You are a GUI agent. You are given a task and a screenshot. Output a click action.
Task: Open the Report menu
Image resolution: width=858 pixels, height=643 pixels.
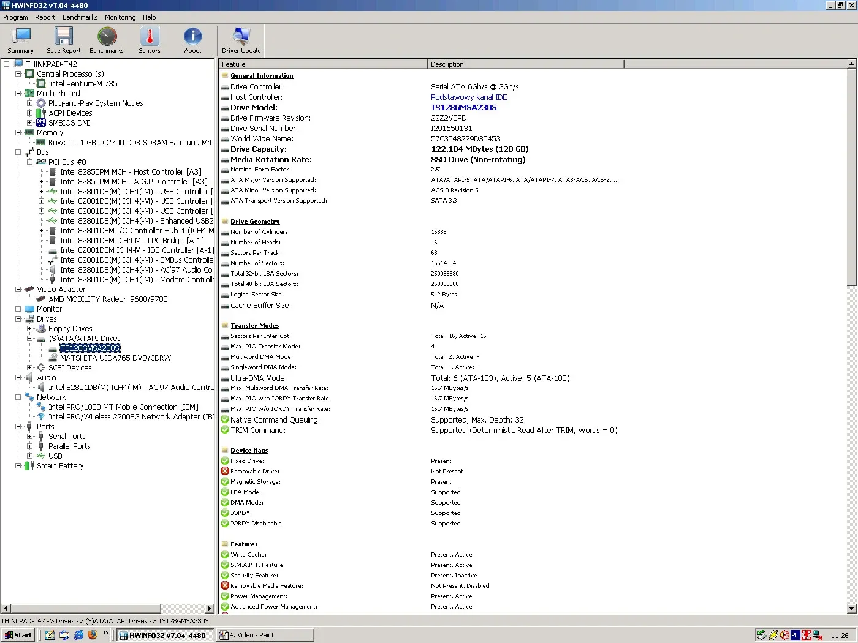pyautogui.click(x=45, y=17)
